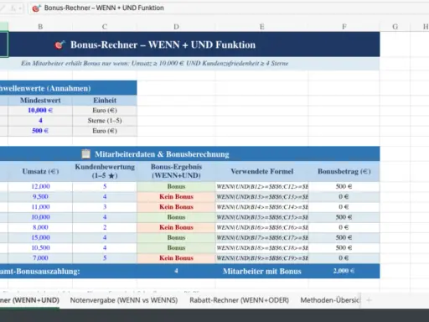429x322 pixels.
Task: Select Kein Bonus result in the 9,500 row
Action: [176, 197]
